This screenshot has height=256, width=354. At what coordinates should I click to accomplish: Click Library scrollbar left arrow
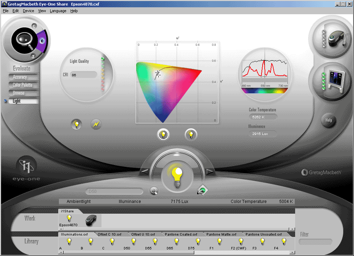[x=61, y=253]
